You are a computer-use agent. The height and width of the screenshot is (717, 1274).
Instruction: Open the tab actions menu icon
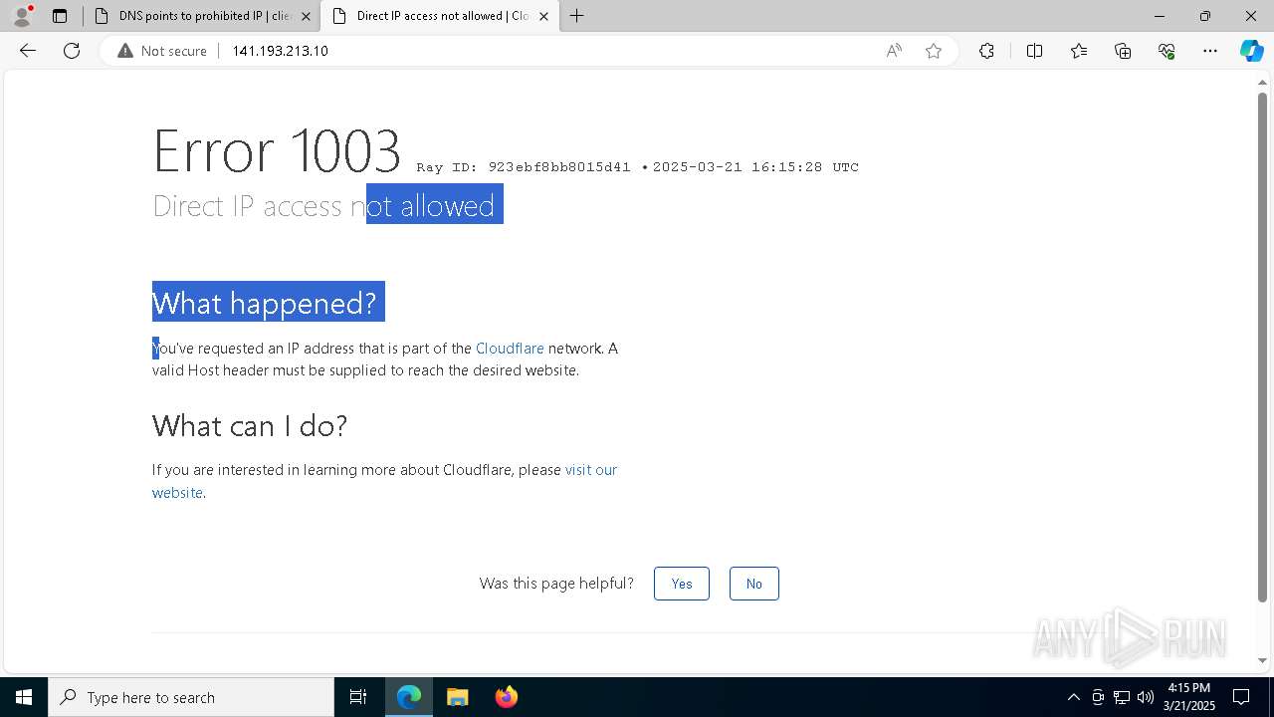[60, 16]
